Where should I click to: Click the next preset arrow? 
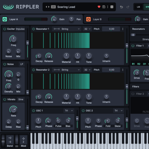[x=49, y=7]
